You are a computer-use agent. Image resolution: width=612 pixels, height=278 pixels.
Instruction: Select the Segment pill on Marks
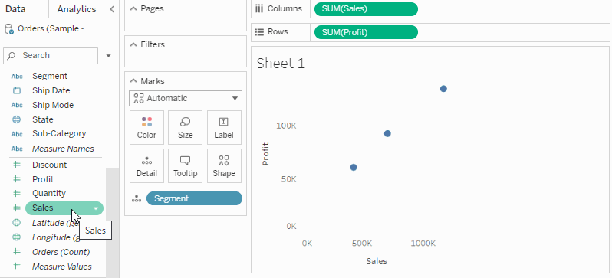pyautogui.click(x=194, y=198)
